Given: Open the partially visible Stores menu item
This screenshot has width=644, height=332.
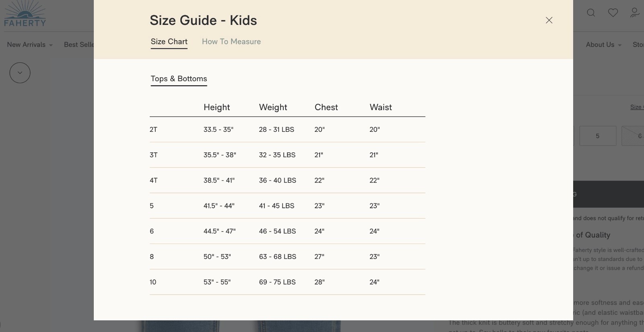Looking at the screenshot, I should 638,45.
